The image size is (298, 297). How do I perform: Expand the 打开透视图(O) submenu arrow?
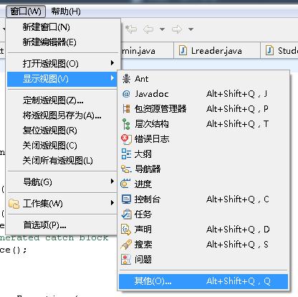coord(112,63)
